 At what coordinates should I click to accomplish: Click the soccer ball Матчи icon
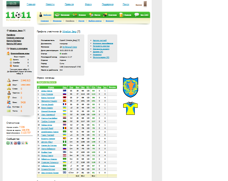[91, 15]
